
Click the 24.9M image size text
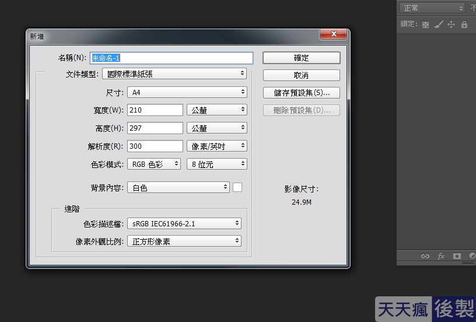302,202
